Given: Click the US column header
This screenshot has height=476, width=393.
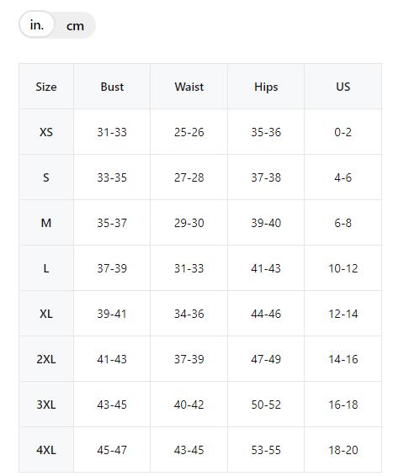Looking at the screenshot, I should click(x=343, y=87).
